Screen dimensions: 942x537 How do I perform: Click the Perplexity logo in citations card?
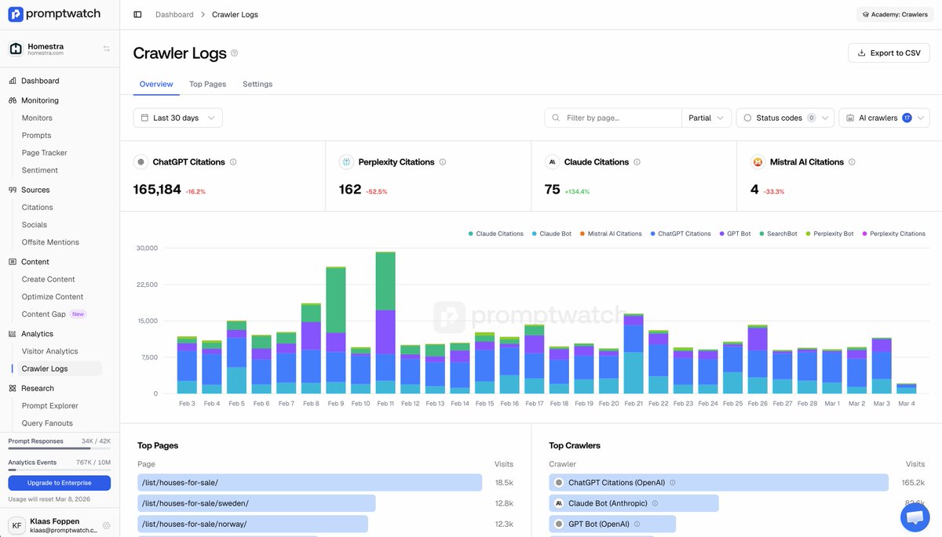point(346,162)
